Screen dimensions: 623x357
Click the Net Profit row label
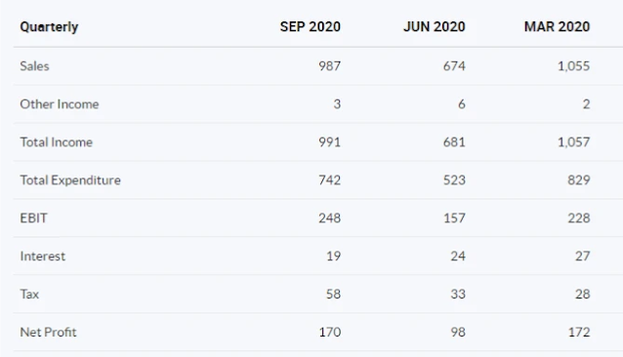pos(48,332)
